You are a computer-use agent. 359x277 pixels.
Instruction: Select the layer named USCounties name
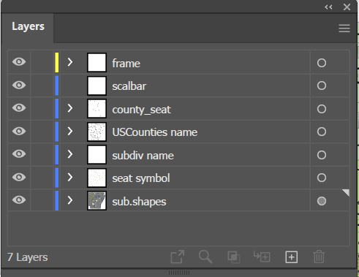tap(155, 132)
